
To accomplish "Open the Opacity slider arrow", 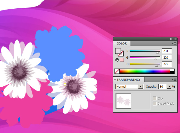I will pyautogui.click(x=169, y=87).
